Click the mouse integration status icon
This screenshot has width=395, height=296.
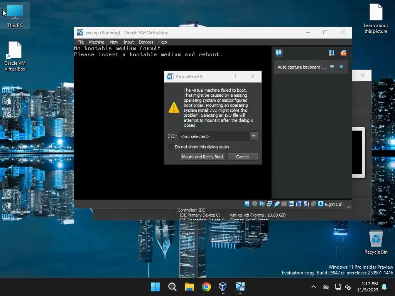(313, 204)
